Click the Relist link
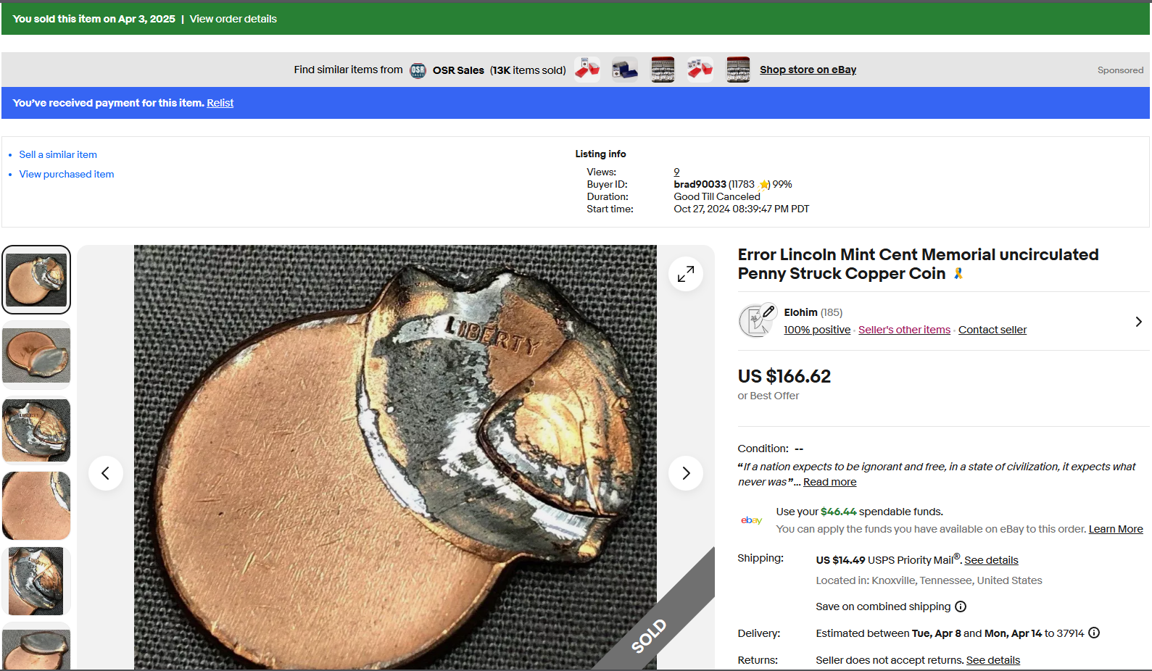Image resolution: width=1152 pixels, height=671 pixels. click(x=220, y=103)
